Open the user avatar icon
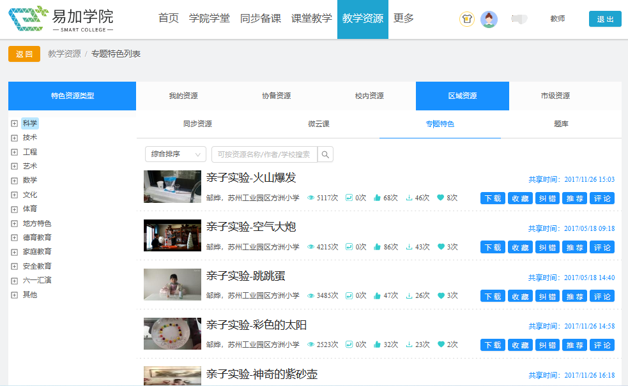628x386 pixels. 489,19
